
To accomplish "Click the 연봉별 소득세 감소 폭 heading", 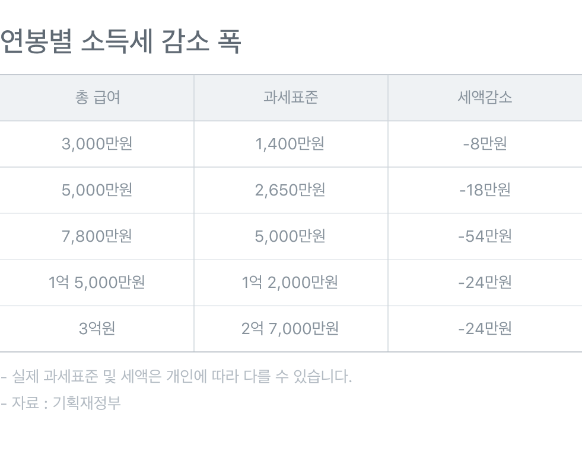I will pyautogui.click(x=120, y=43).
